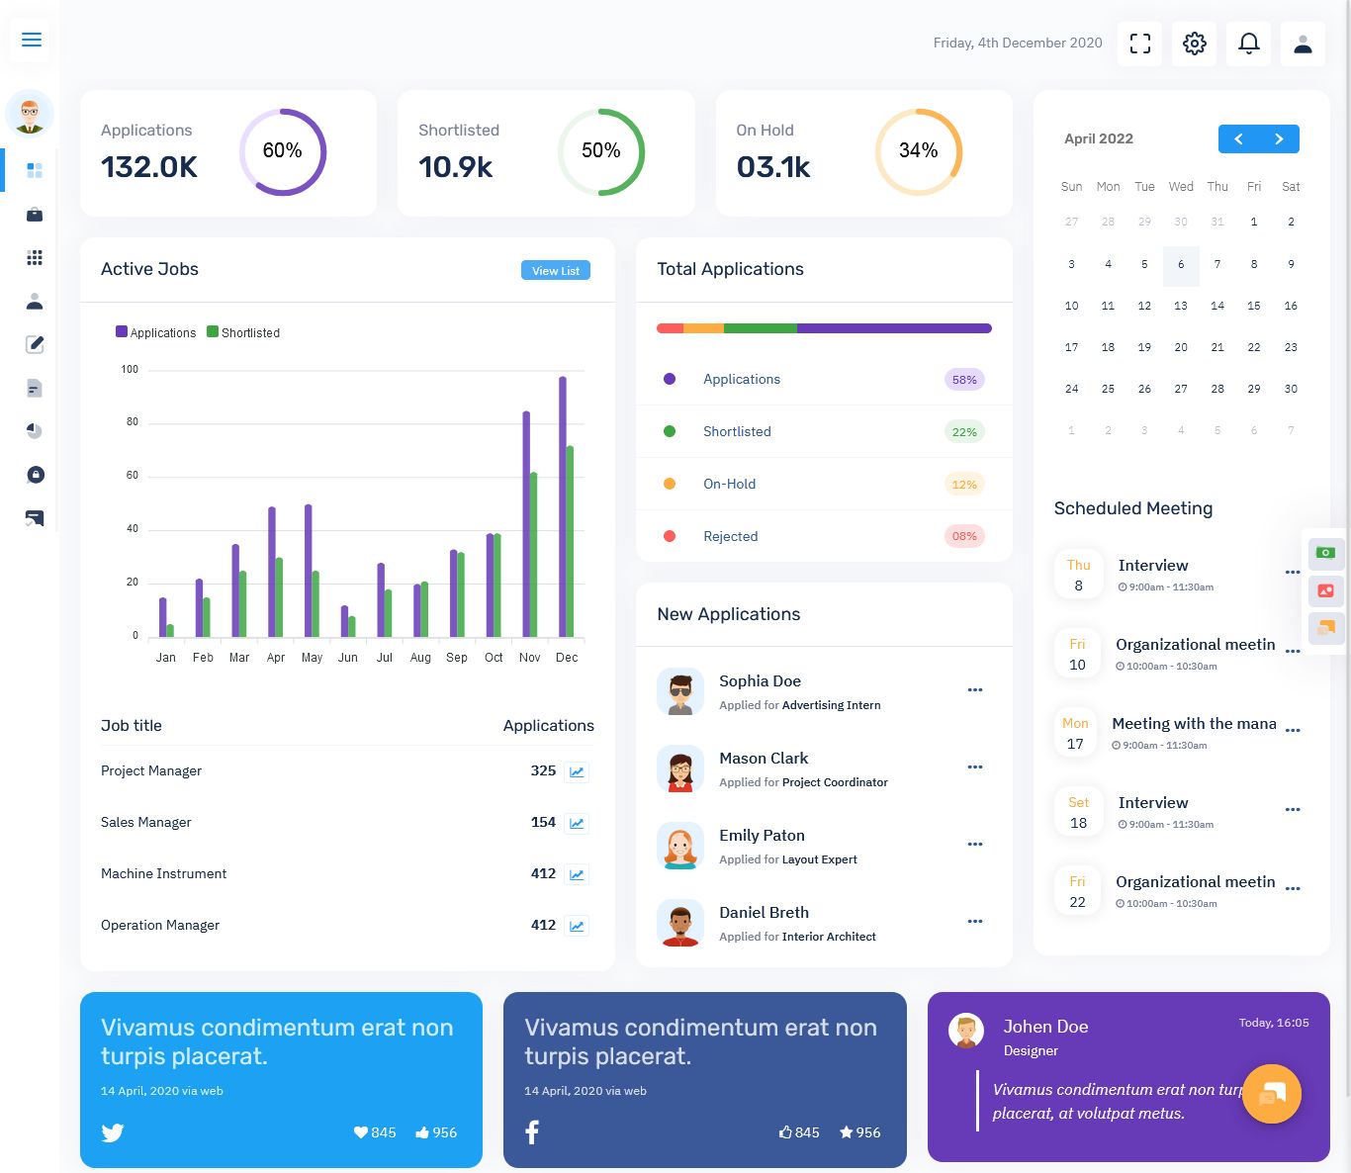Toggle Shortlisted series in chart legend

click(243, 332)
